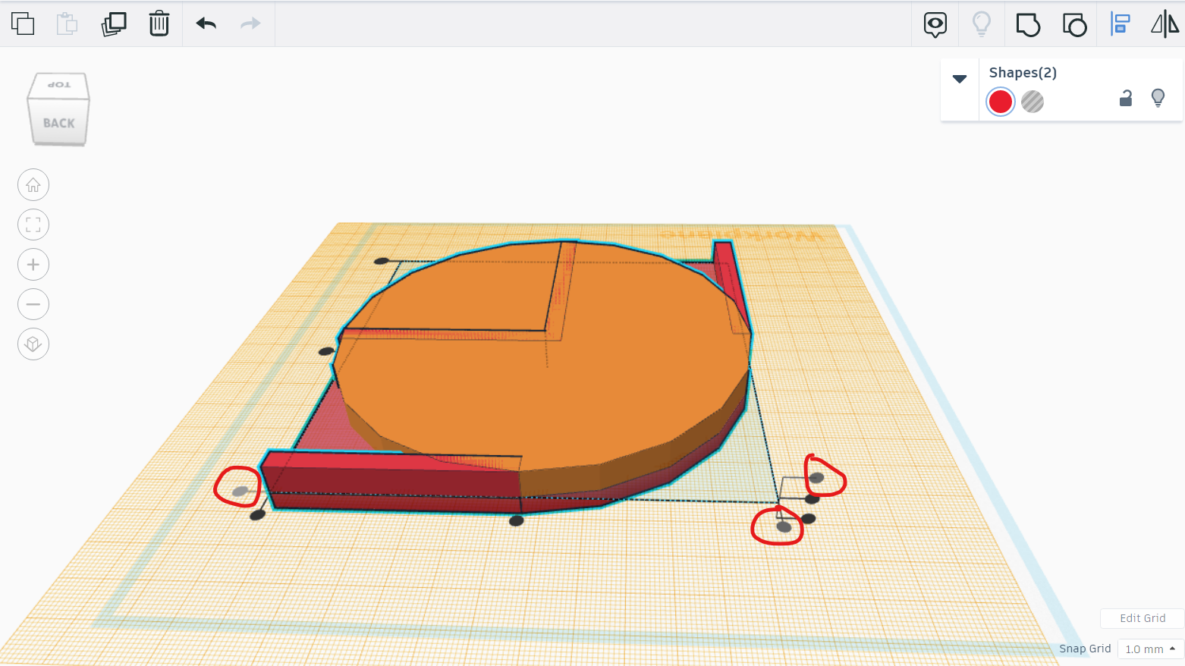Duplicate the selection with the Duplicate icon
This screenshot has width=1185, height=666.
pos(114,24)
